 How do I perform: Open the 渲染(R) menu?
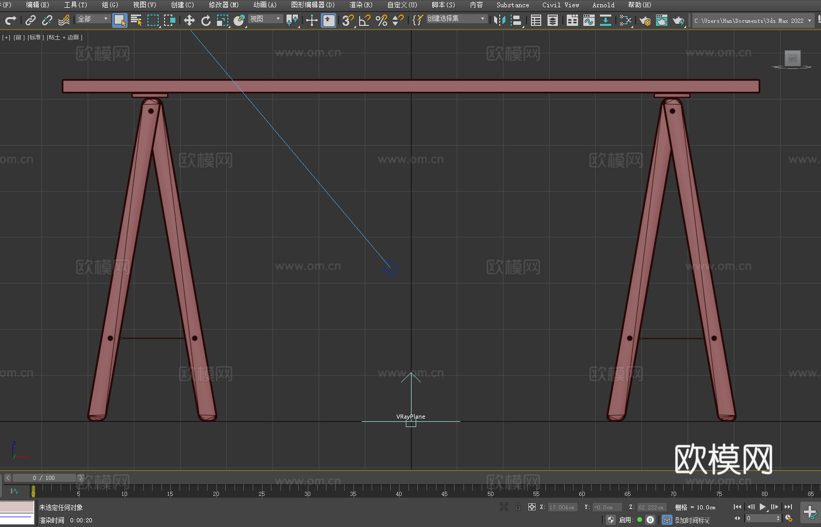tap(361, 5)
